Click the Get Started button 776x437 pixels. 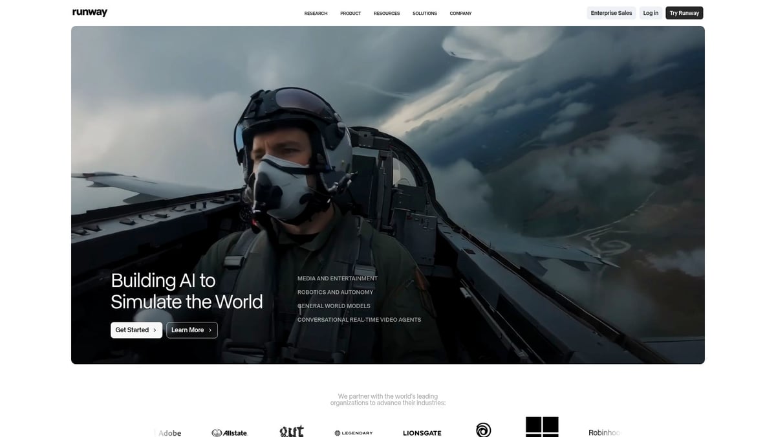click(x=136, y=330)
